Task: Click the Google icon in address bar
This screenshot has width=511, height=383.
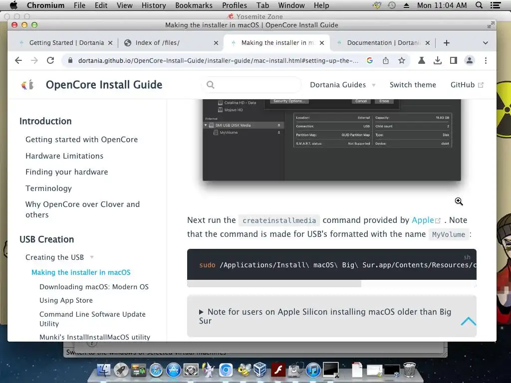Action: pyautogui.click(x=370, y=60)
